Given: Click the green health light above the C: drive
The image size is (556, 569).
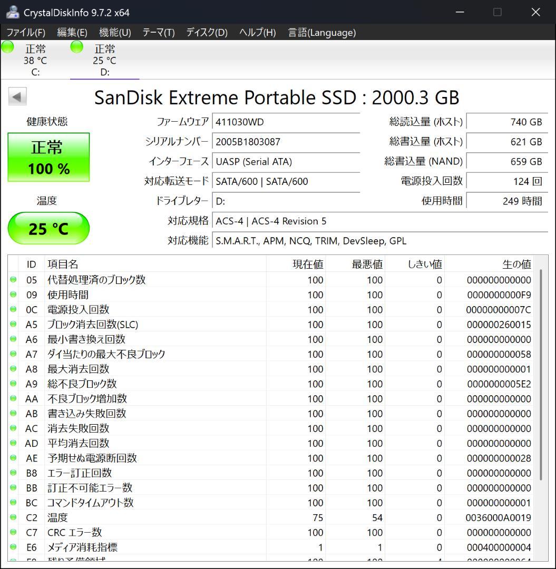Looking at the screenshot, I should tap(7, 47).
